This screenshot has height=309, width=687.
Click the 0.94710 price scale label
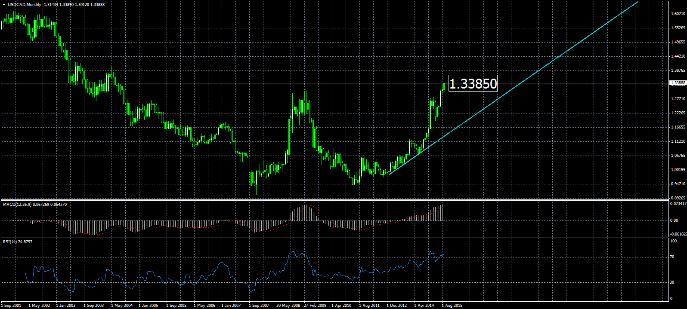point(678,184)
